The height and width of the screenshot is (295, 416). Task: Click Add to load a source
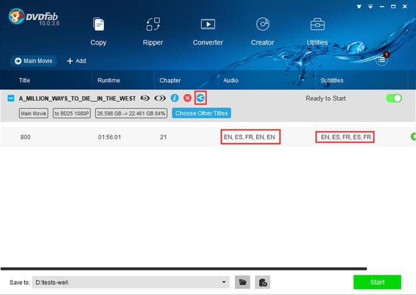click(77, 61)
